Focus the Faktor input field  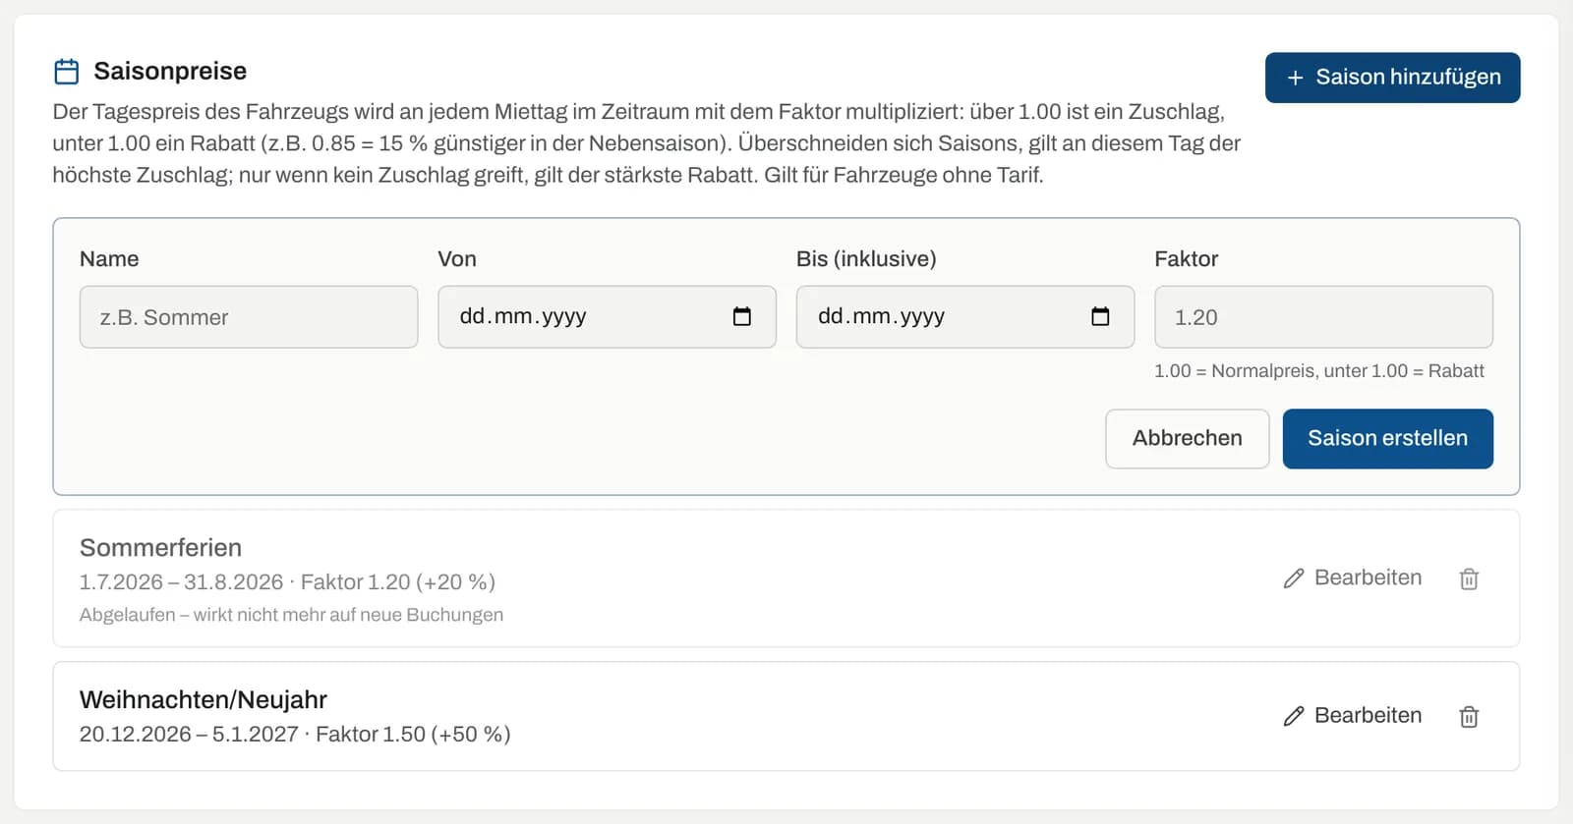pyautogui.click(x=1323, y=317)
